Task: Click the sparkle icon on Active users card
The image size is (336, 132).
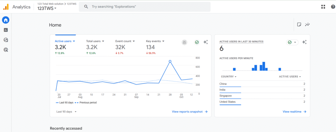Action: [x=206, y=42]
